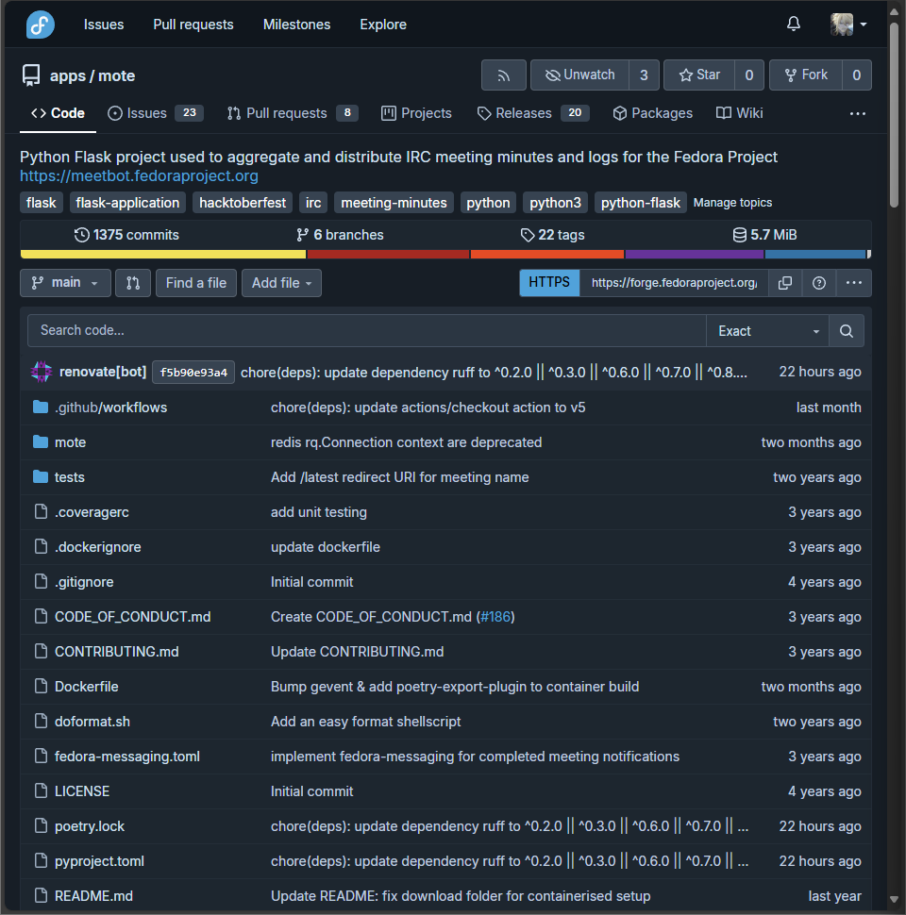Open the notifications bell
Image resolution: width=906 pixels, height=915 pixels.
point(793,24)
